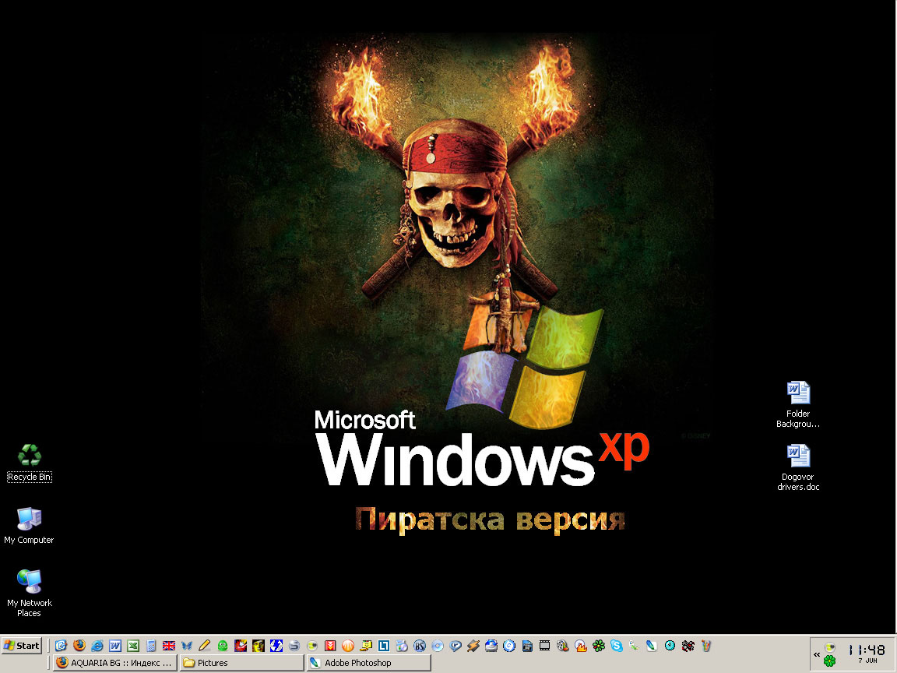897x673 pixels.
Task: Click the film reel quick launch icon
Action: click(562, 646)
